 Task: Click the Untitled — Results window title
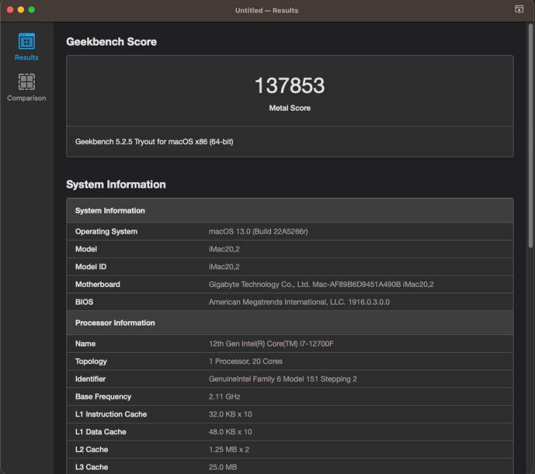point(267,10)
